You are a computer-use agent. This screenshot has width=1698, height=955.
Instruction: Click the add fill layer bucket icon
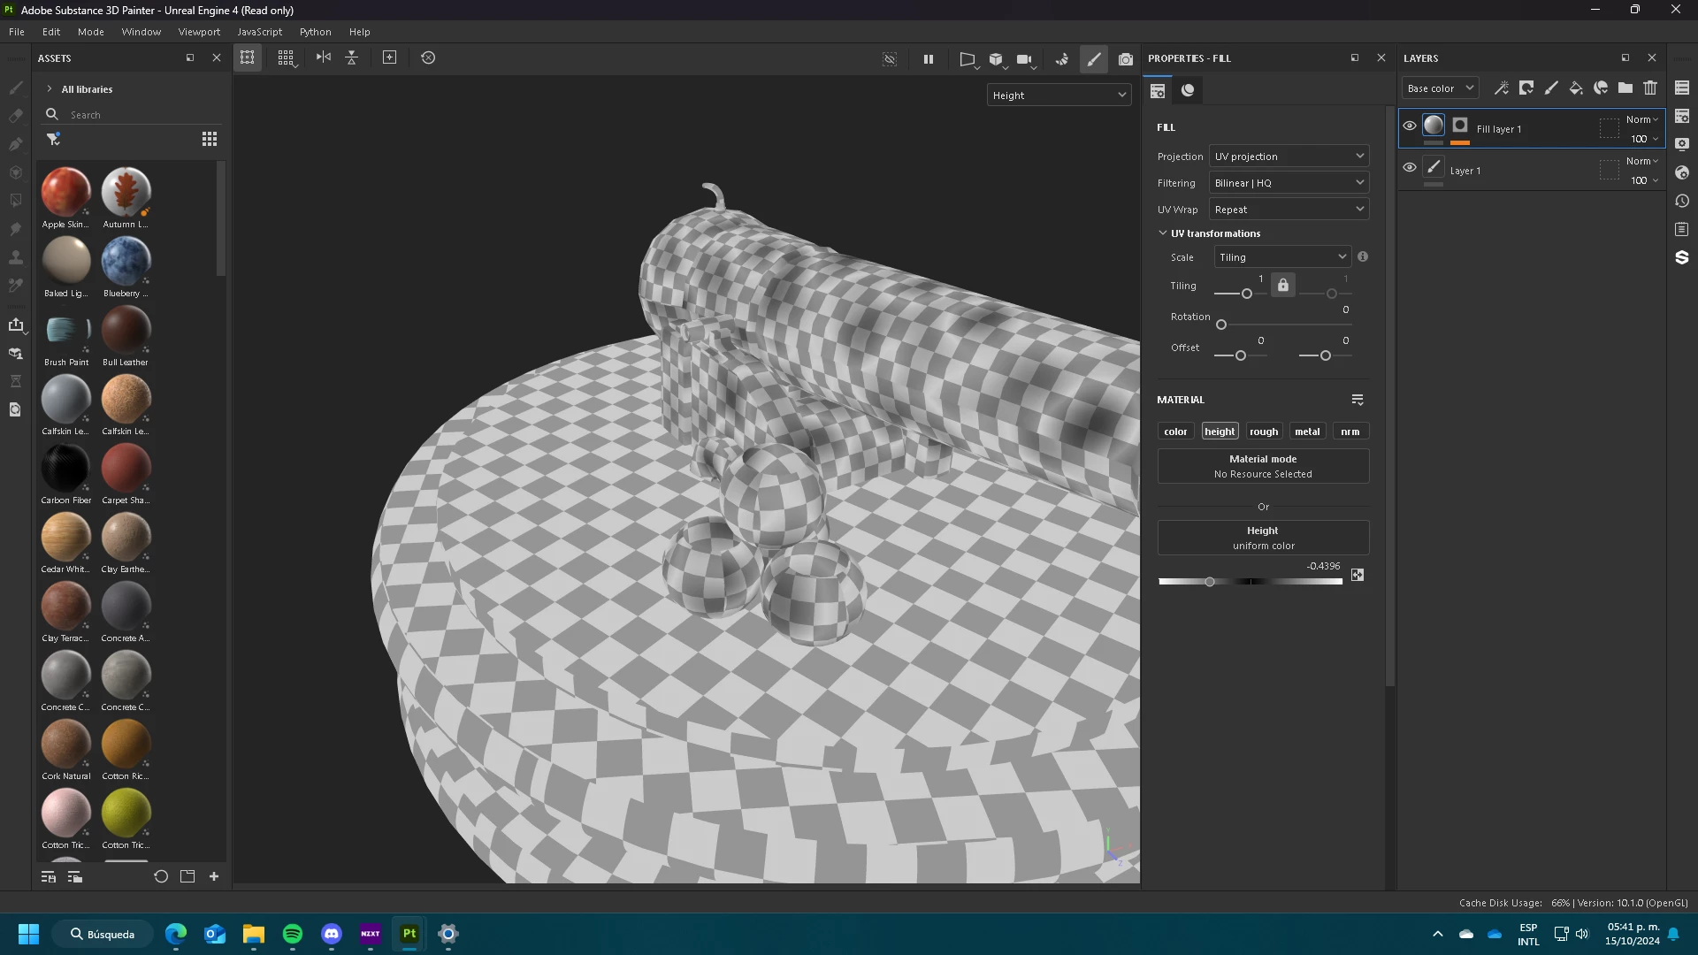point(1576,88)
